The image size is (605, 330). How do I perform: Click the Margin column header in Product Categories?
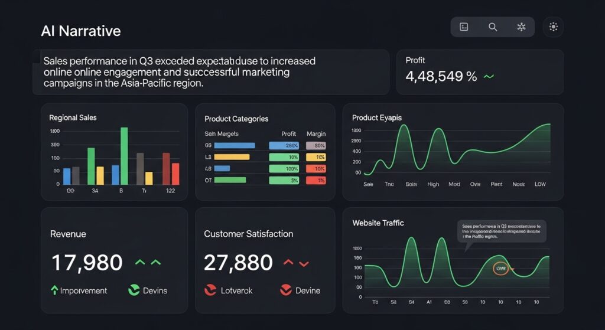316,134
